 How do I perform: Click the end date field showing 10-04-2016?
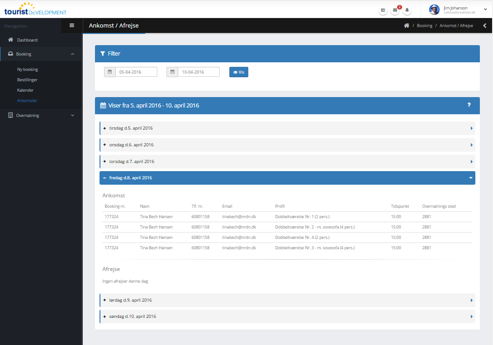(x=198, y=72)
